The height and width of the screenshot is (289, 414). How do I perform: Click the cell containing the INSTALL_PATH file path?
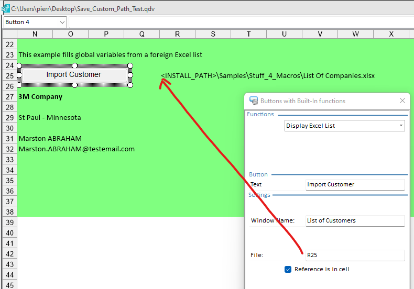[x=267, y=76]
